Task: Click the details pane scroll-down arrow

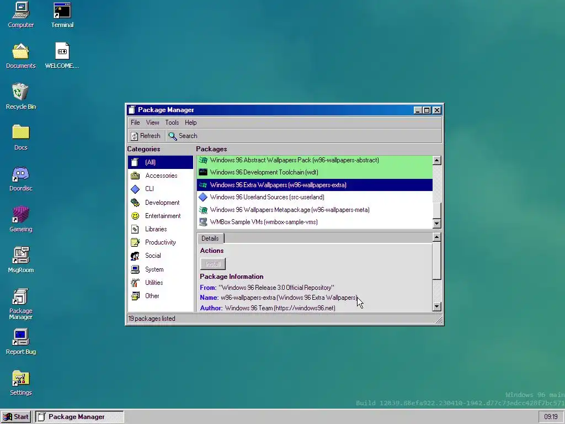Action: coord(437,307)
